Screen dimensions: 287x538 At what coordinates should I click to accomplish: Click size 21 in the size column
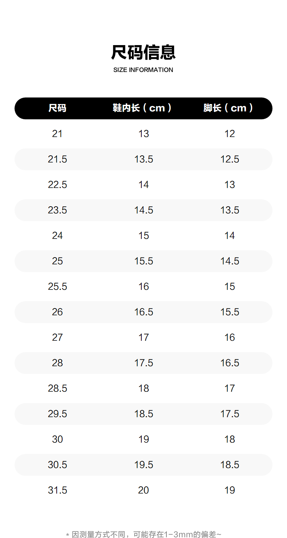pyautogui.click(x=57, y=134)
